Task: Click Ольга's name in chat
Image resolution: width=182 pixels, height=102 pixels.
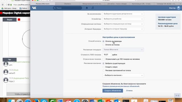Action: (16, 70)
